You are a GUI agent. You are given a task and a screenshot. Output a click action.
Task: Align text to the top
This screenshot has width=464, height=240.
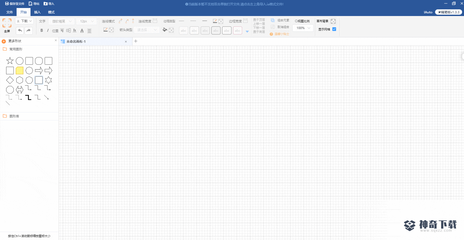pos(62,30)
